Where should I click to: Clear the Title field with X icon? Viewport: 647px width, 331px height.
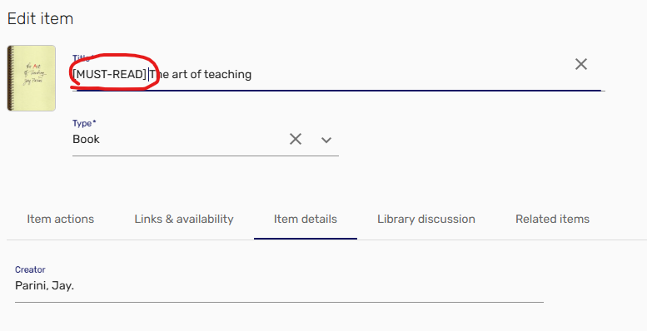581,64
